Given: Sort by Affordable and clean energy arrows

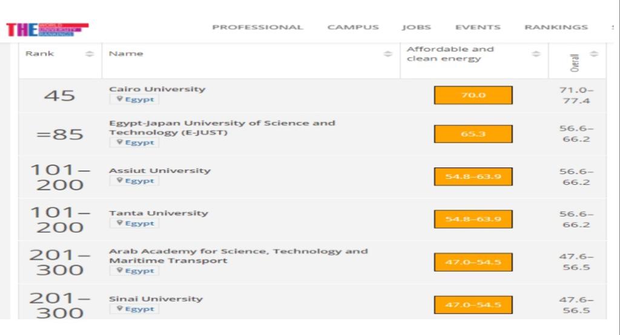Looking at the screenshot, I should [x=536, y=54].
